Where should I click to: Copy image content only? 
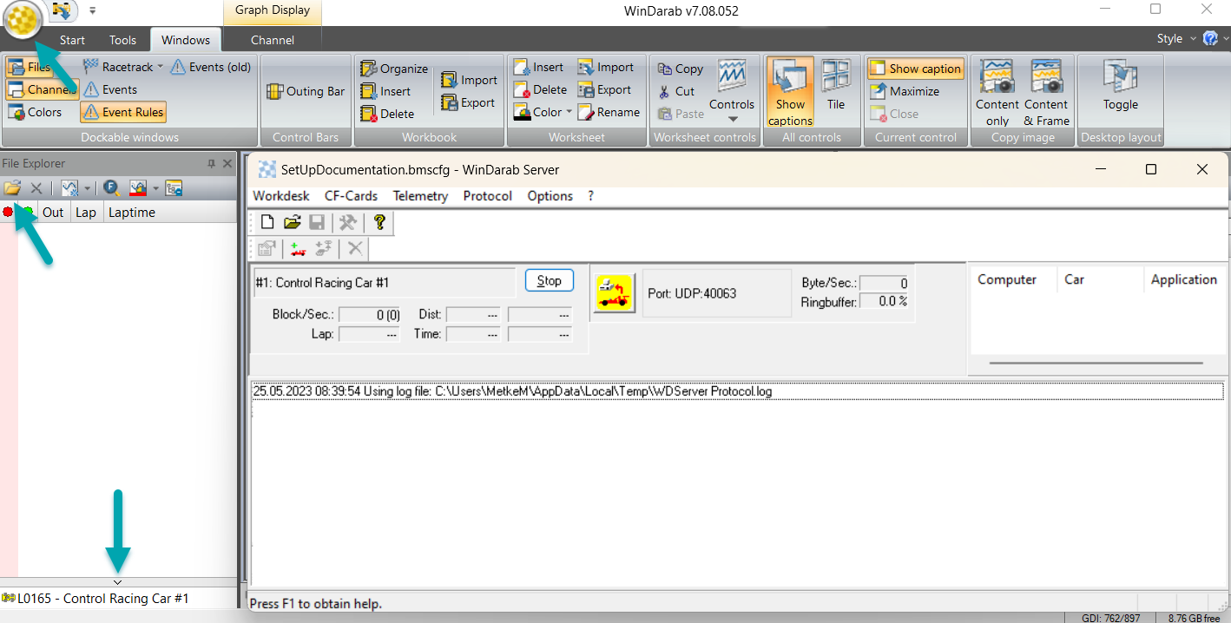click(997, 93)
